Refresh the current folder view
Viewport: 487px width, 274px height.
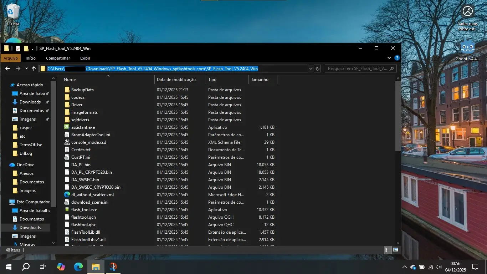tap(318, 68)
